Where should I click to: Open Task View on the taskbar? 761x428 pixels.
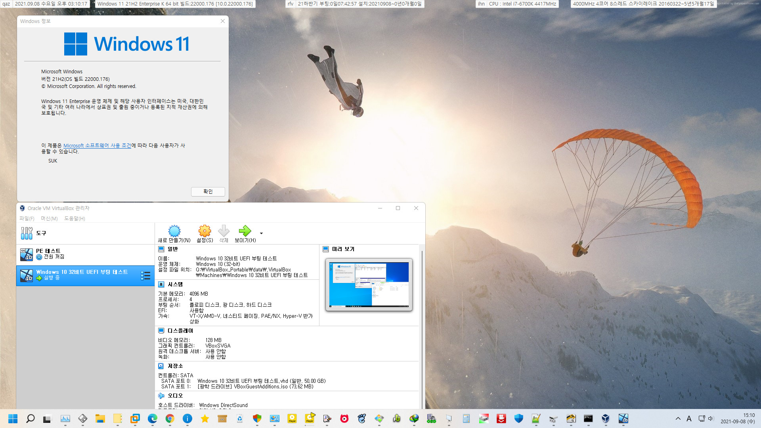tap(48, 418)
